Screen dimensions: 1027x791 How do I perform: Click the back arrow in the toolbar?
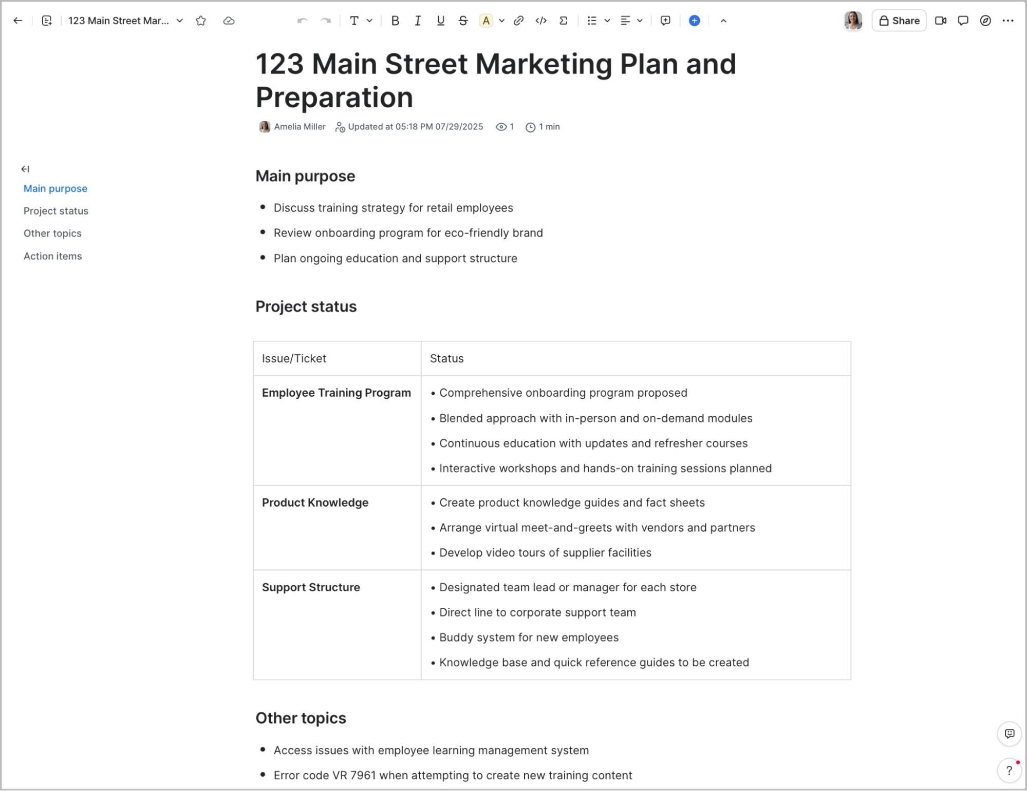point(18,21)
